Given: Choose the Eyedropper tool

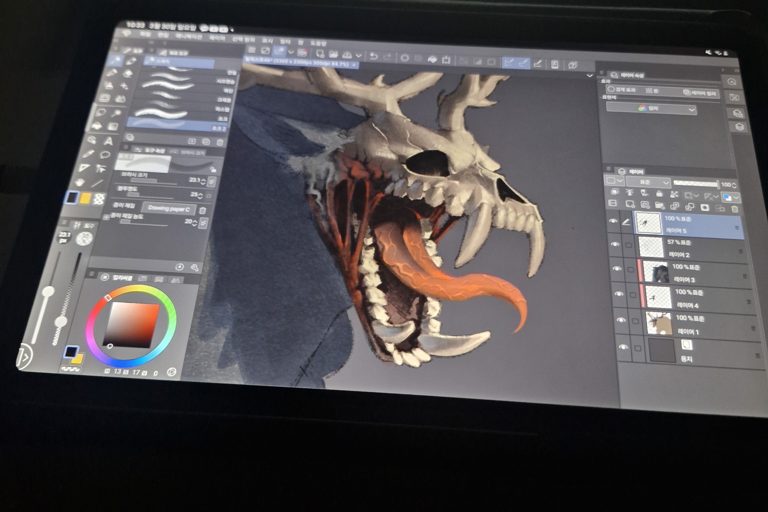Looking at the screenshot, I should 88,154.
